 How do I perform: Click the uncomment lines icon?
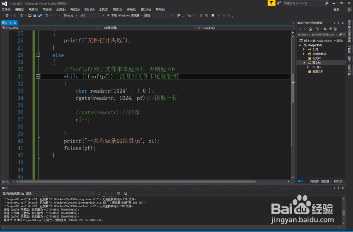tap(206, 16)
